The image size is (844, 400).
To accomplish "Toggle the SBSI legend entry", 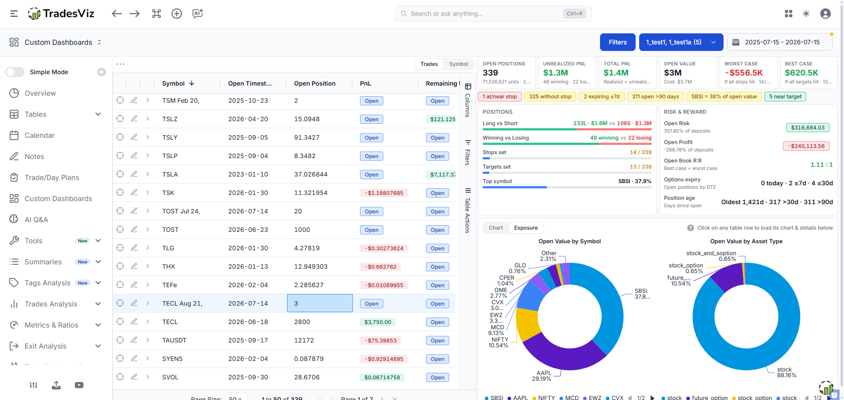I will pyautogui.click(x=494, y=398).
